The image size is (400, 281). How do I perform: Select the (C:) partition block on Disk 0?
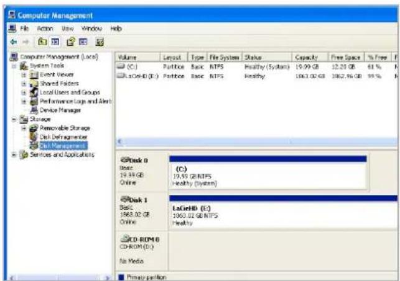(268, 172)
